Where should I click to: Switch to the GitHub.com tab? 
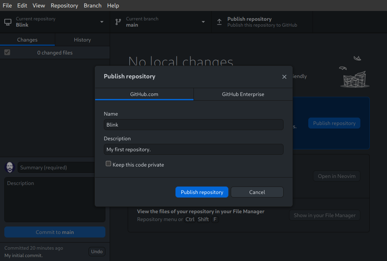(144, 94)
